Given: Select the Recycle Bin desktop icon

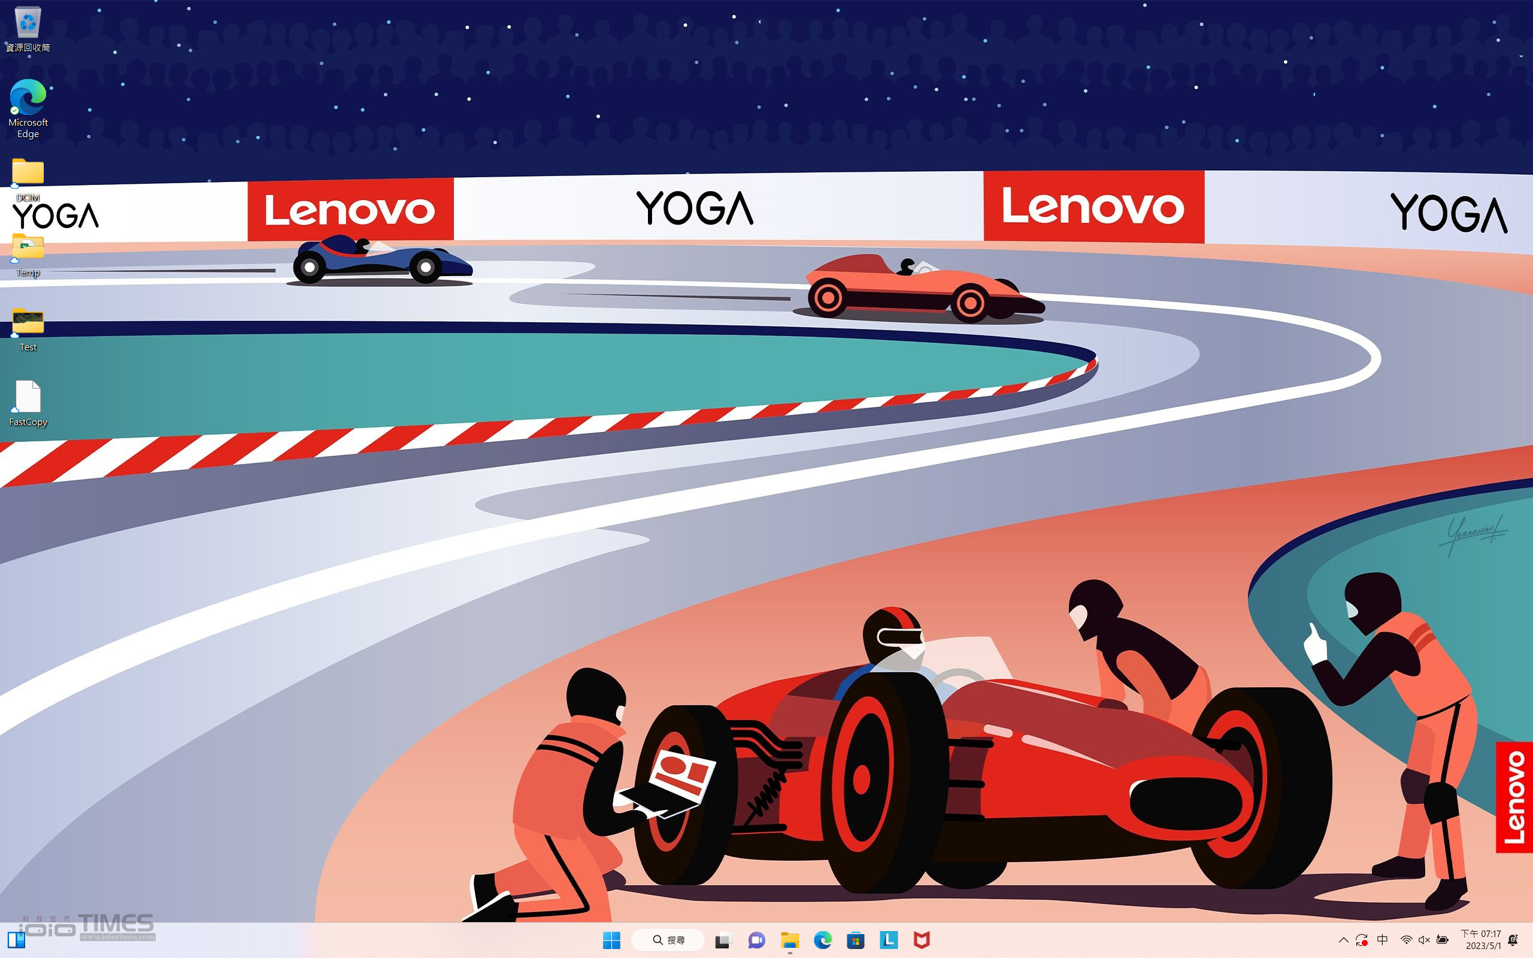Looking at the screenshot, I should point(28,30).
